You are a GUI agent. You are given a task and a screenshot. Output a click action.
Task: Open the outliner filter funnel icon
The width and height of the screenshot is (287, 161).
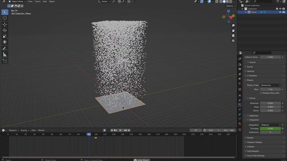(278, 1)
